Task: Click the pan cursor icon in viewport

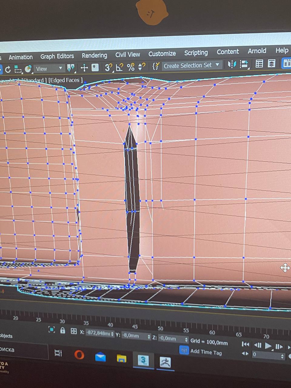Action: [x=285, y=268]
